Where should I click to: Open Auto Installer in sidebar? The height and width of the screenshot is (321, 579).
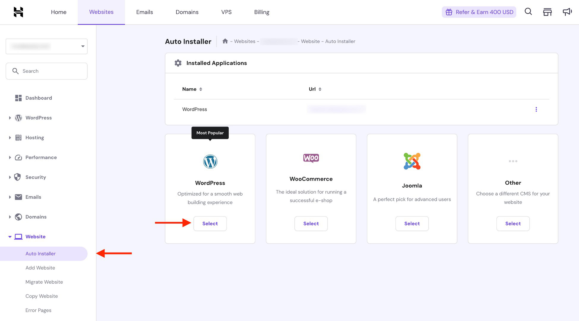44,254
